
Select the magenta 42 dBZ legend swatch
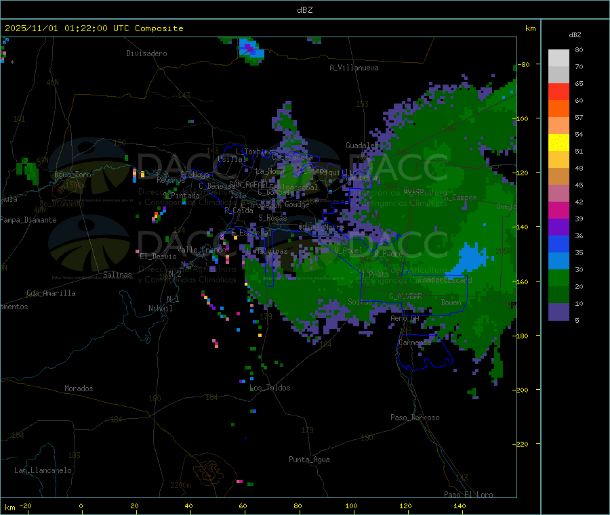[x=558, y=210]
